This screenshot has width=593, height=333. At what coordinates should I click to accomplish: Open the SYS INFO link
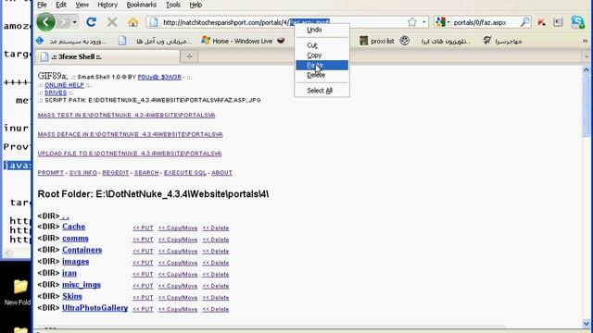click(83, 173)
